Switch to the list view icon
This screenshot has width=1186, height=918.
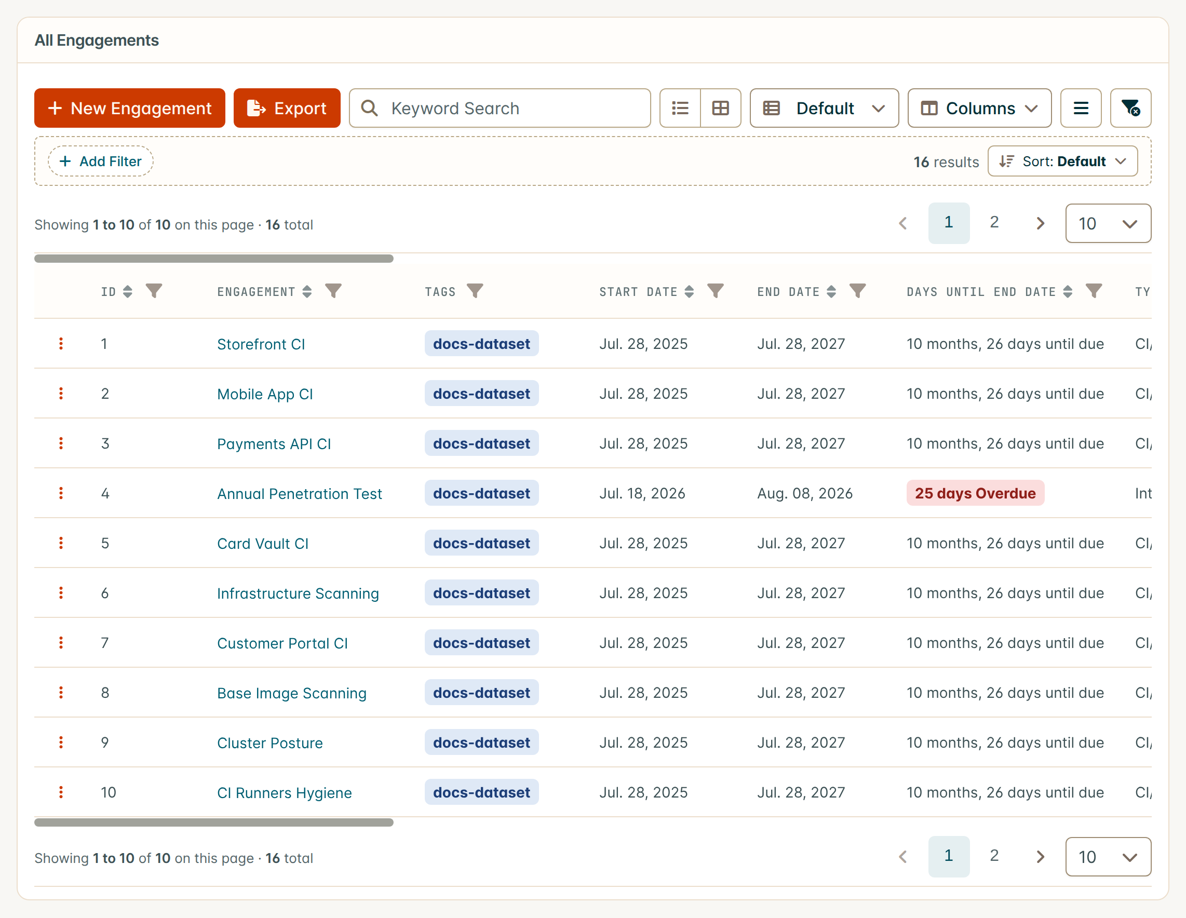click(680, 108)
